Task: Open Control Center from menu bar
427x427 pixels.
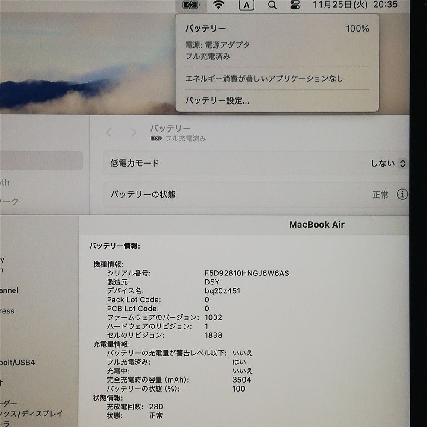Action: click(295, 5)
